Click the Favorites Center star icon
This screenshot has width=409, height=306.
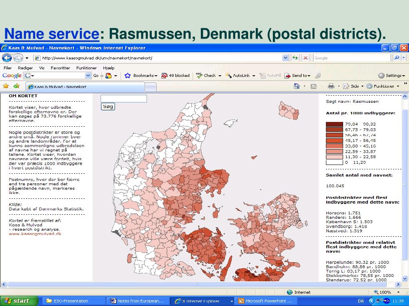6,86
